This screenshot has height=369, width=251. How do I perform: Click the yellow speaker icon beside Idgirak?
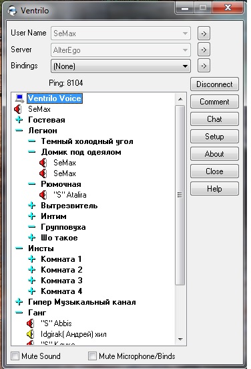30,334
